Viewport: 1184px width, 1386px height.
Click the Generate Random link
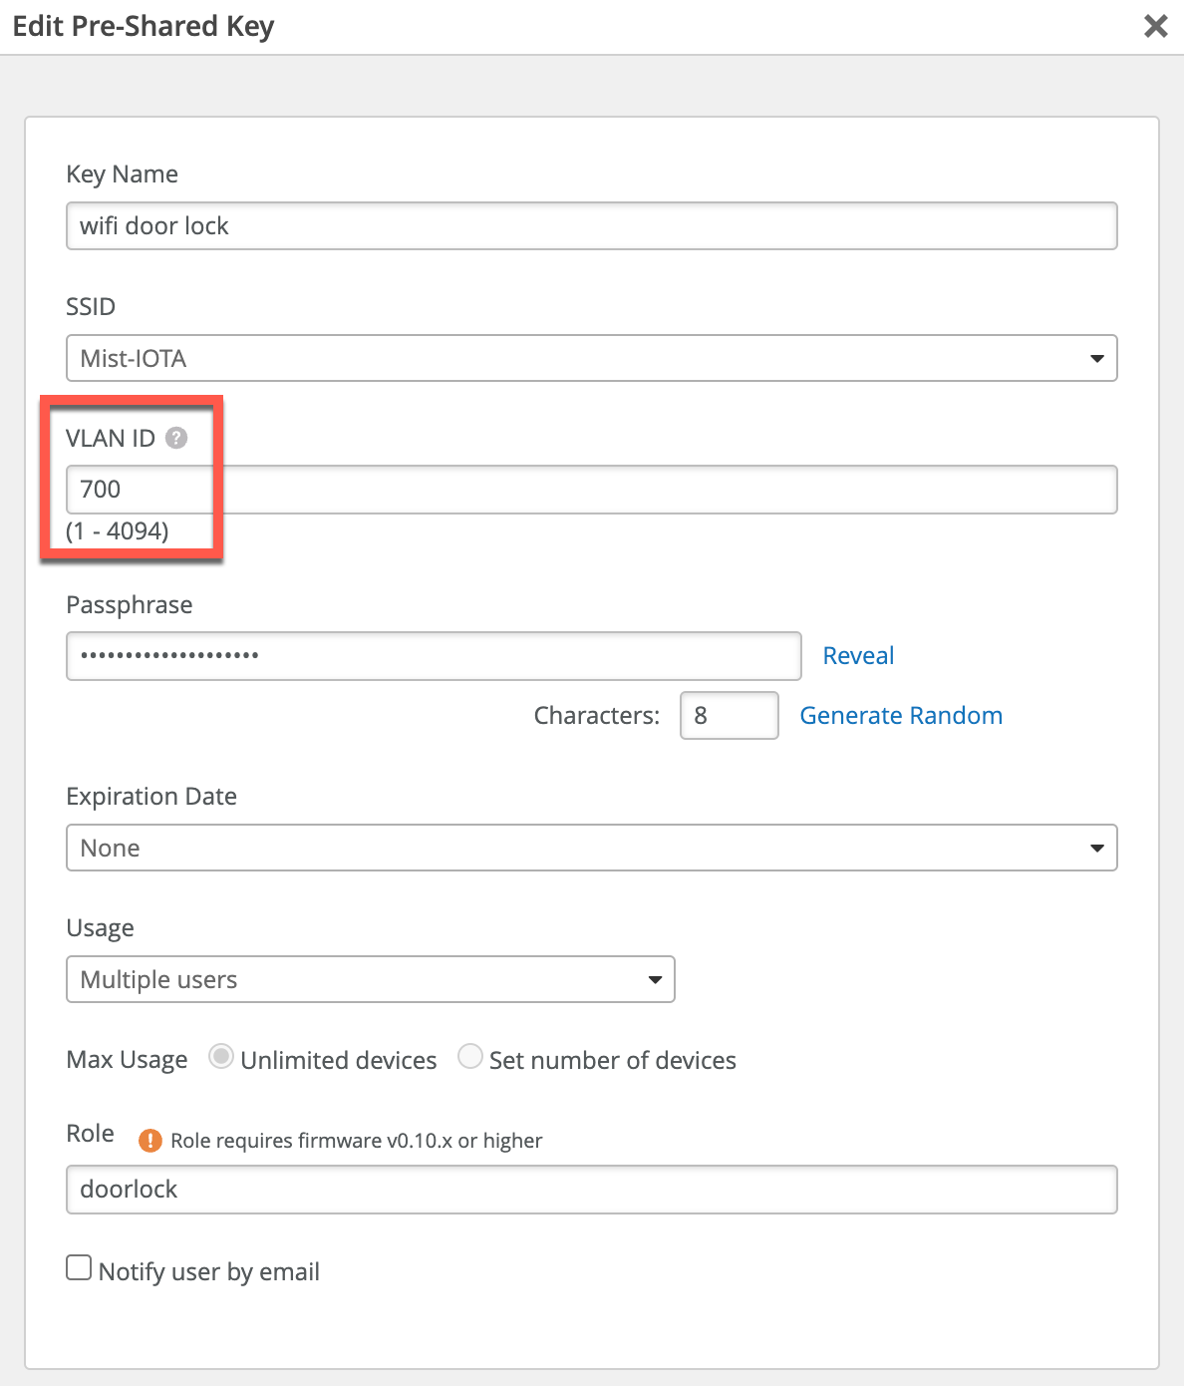[x=901, y=715]
